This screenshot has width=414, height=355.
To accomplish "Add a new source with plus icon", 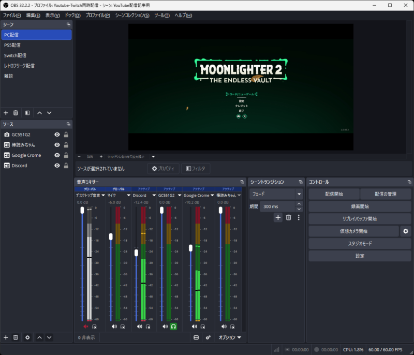I will 6,337.
